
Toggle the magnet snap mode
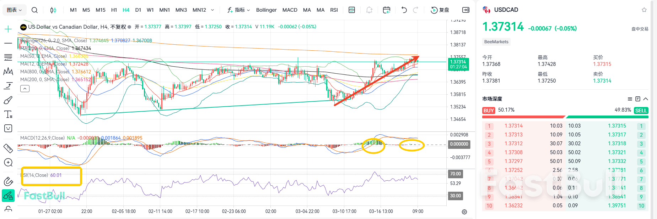[x=8, y=181]
